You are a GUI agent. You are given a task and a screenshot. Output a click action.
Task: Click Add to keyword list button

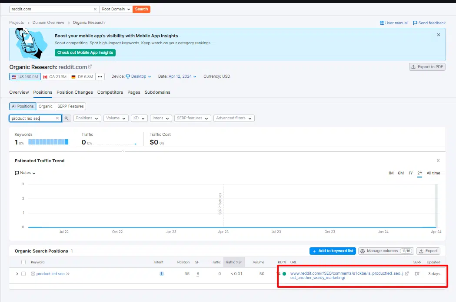(333, 251)
